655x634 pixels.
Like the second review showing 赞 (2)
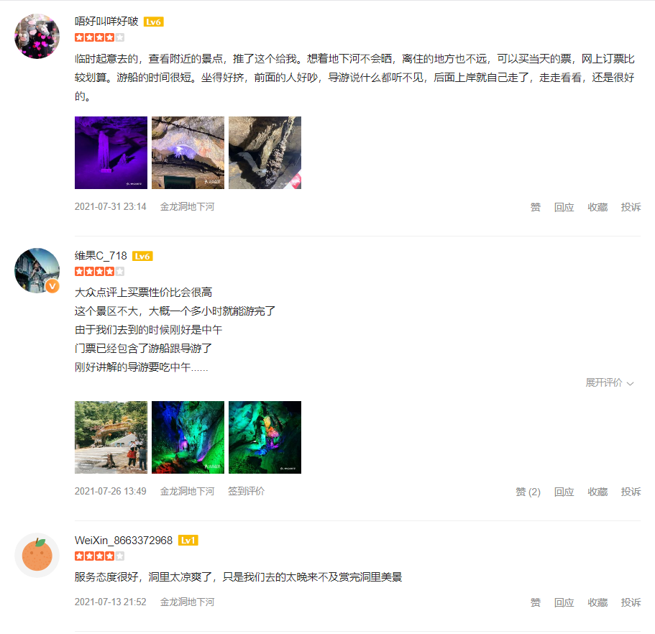(528, 492)
